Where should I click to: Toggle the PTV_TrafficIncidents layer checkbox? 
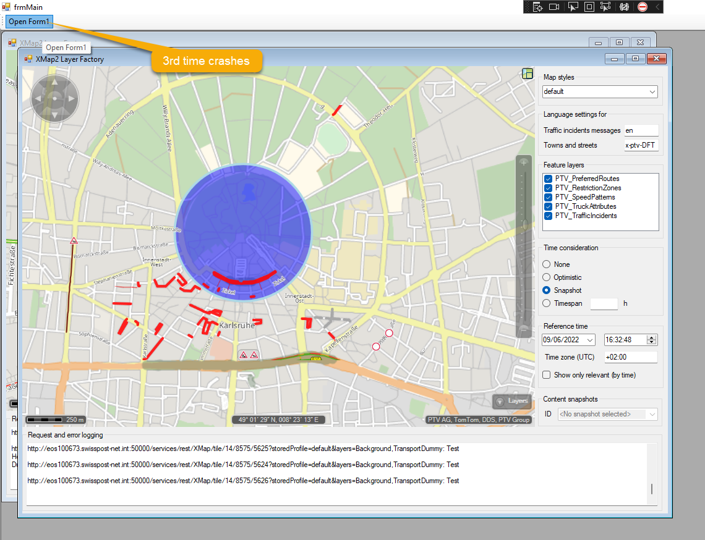click(x=548, y=216)
